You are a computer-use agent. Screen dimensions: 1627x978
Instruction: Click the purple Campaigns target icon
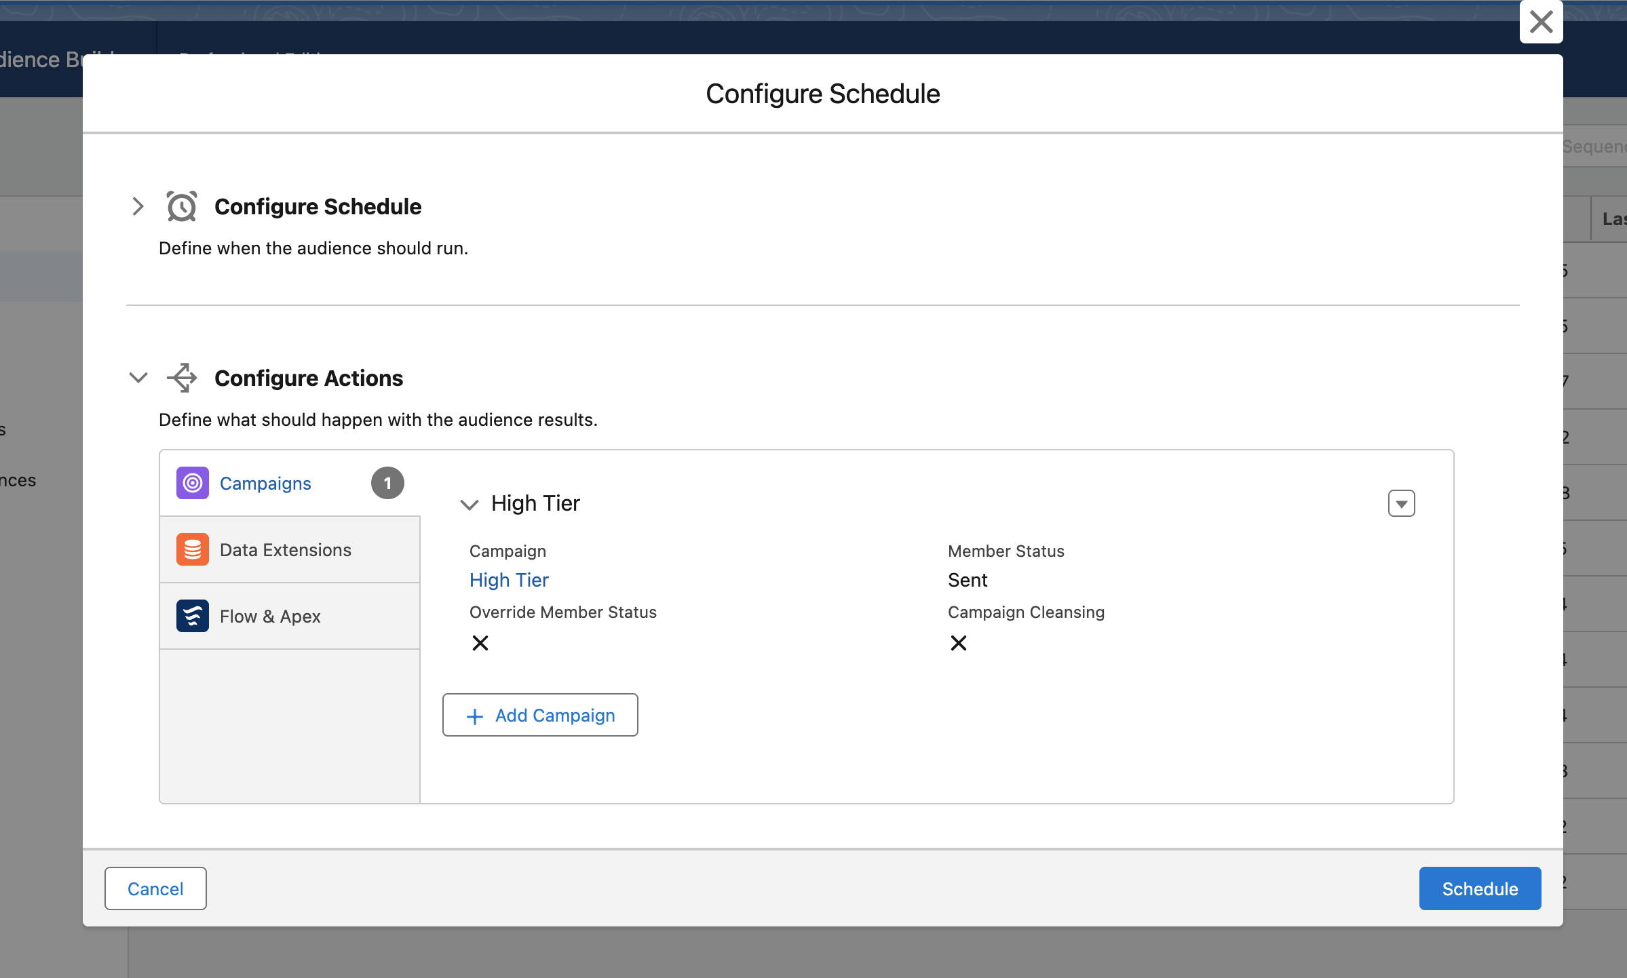193,483
